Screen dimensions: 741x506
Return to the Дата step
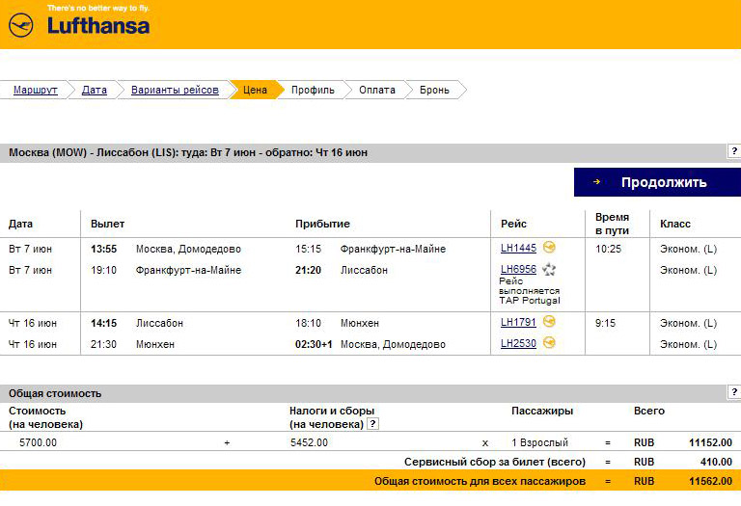click(94, 91)
